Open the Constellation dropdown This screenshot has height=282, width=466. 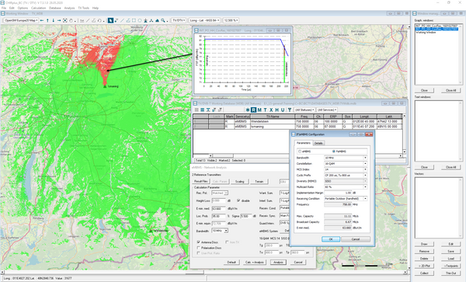346,164
